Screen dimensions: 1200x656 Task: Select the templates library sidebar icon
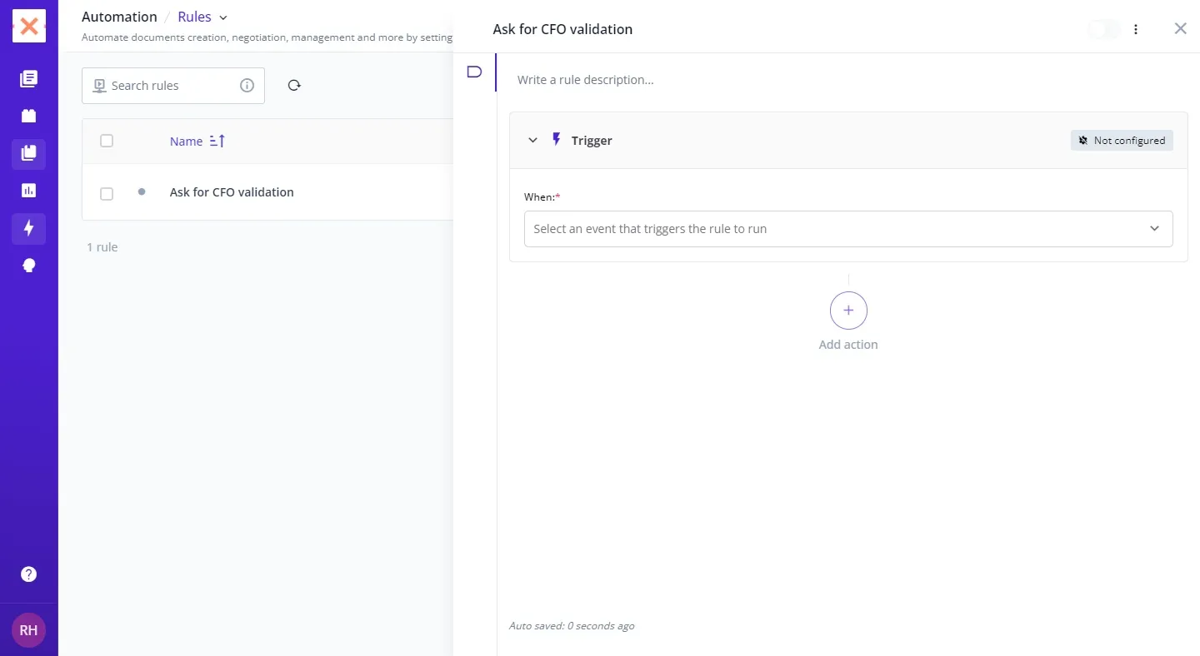coord(28,153)
